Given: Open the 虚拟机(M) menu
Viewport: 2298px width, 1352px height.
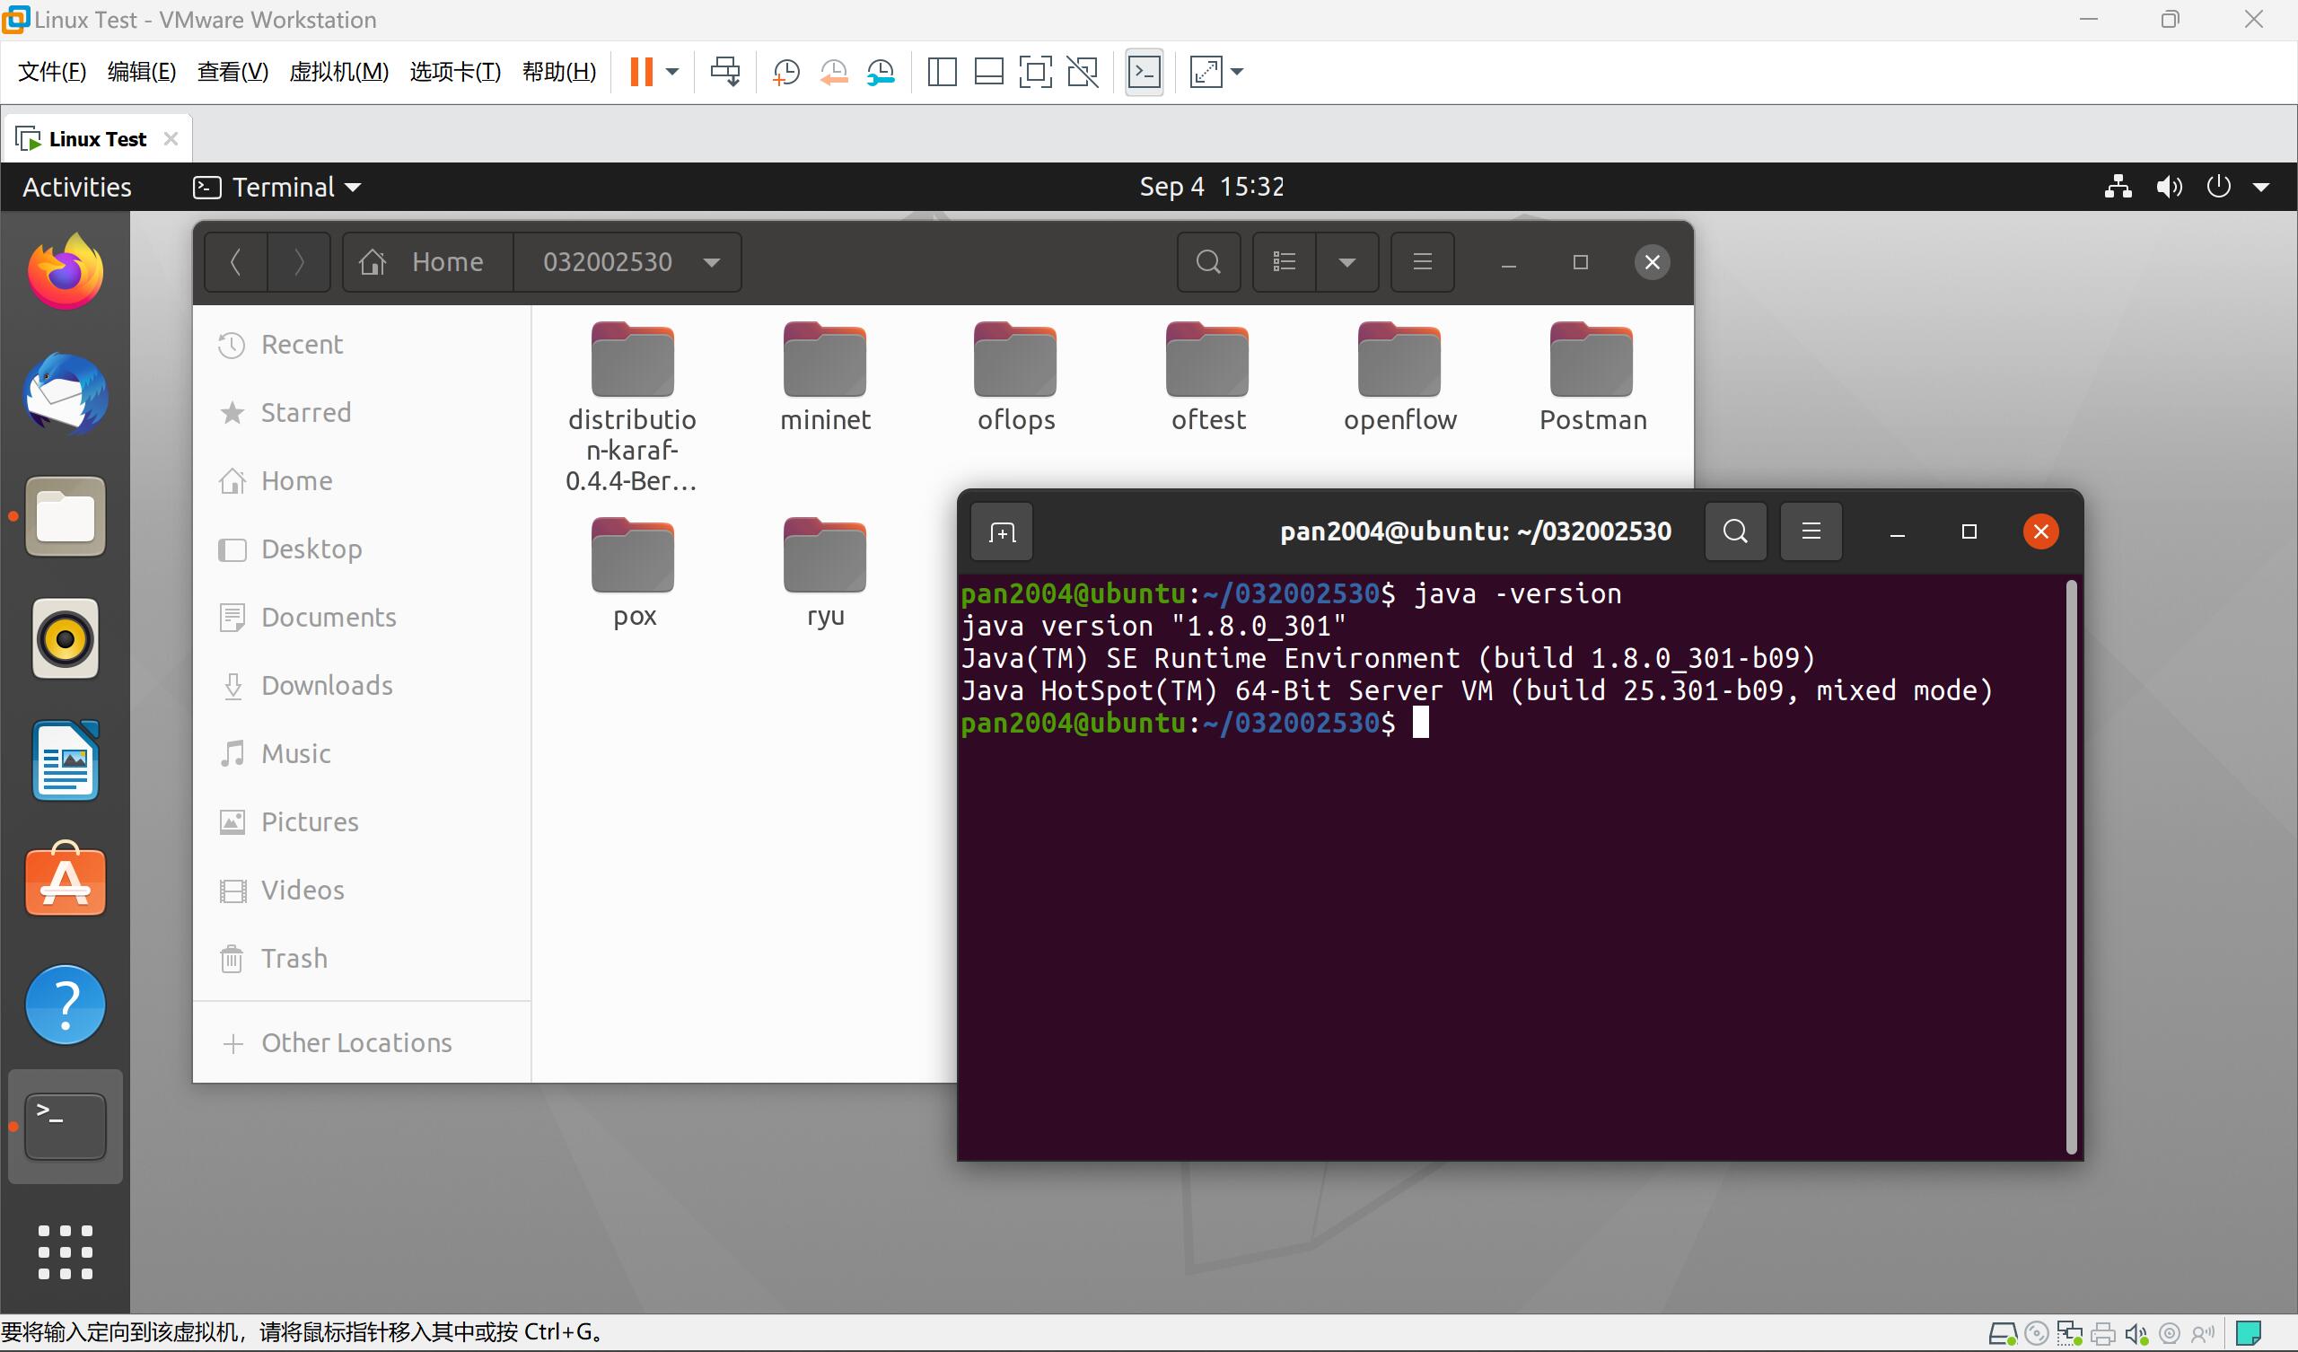Looking at the screenshot, I should 338,72.
